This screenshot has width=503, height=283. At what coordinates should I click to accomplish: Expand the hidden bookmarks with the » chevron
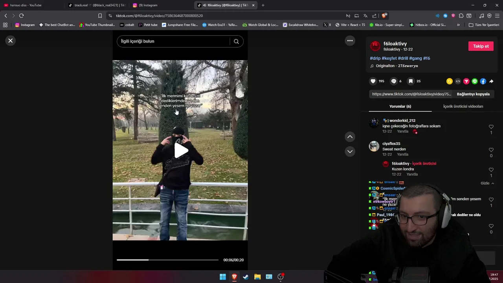coord(458,25)
